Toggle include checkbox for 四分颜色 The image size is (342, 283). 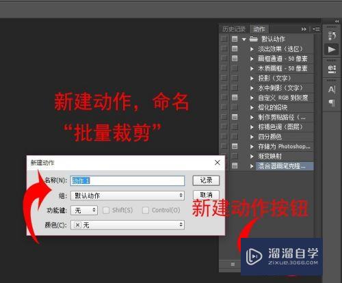point(224,137)
